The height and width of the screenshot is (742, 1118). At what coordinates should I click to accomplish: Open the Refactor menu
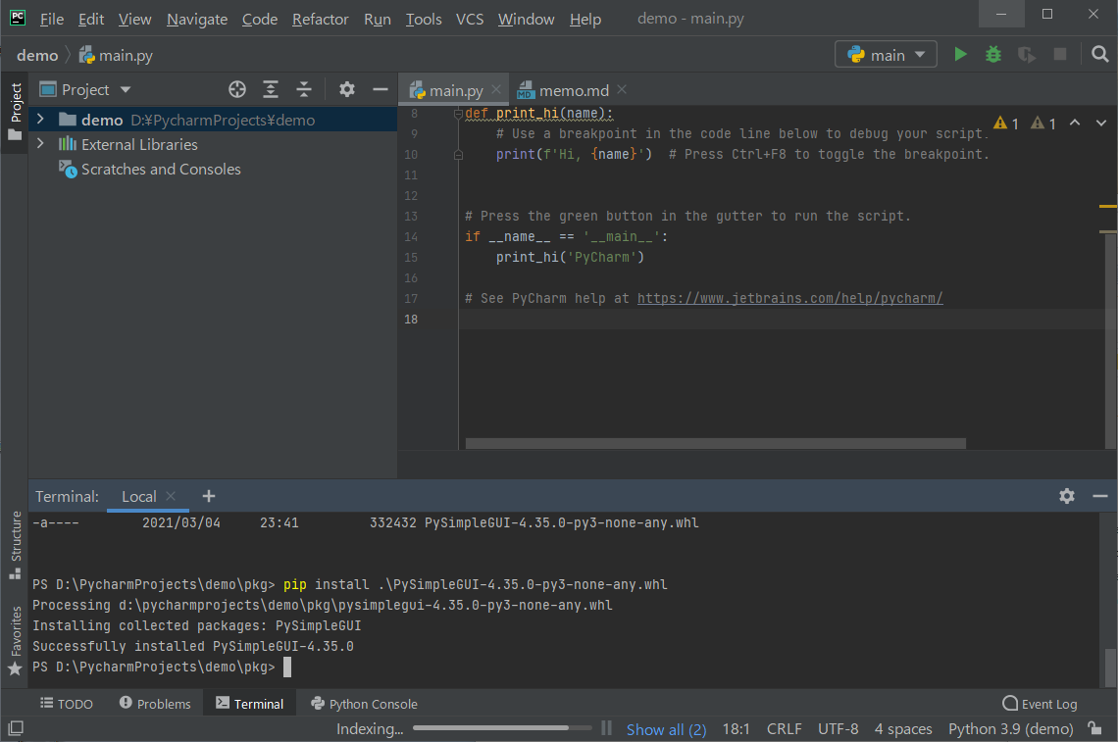320,20
